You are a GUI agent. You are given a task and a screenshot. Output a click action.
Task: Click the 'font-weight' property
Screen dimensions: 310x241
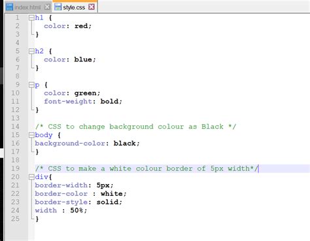tap(68, 101)
